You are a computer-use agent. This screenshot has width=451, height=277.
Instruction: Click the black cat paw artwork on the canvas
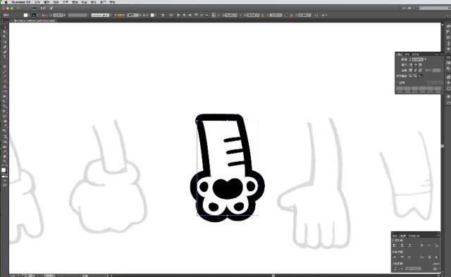click(227, 168)
